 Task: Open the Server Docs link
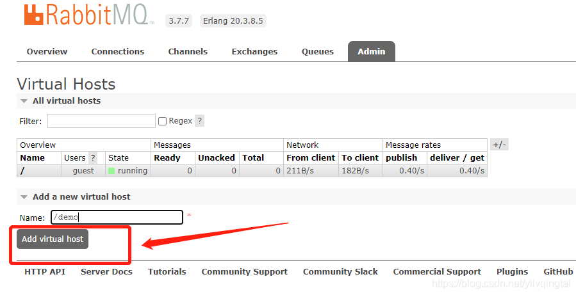point(106,272)
